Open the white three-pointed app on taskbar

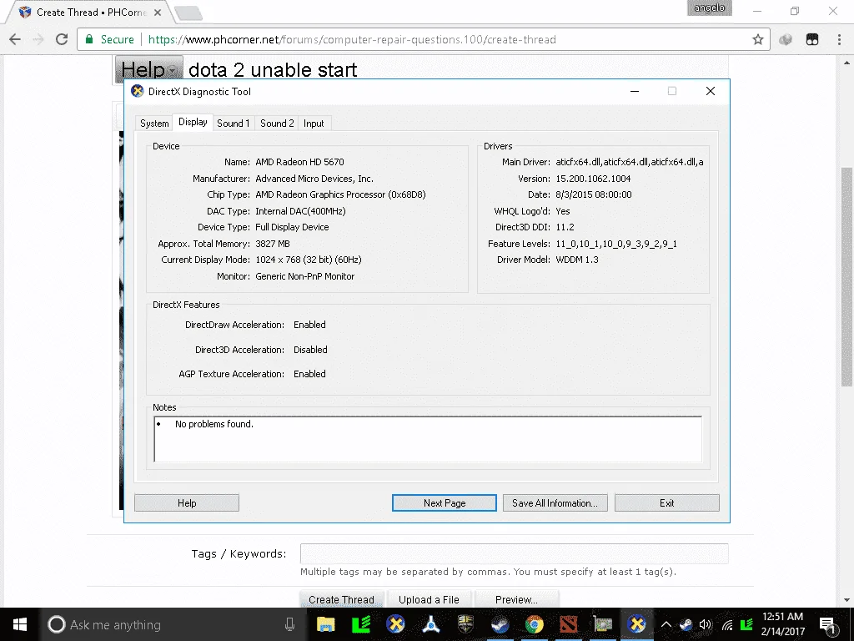click(x=431, y=624)
